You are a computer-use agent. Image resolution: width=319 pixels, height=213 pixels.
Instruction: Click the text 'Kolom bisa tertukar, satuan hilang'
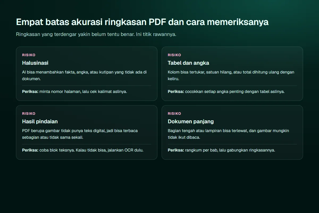[x=200, y=72]
